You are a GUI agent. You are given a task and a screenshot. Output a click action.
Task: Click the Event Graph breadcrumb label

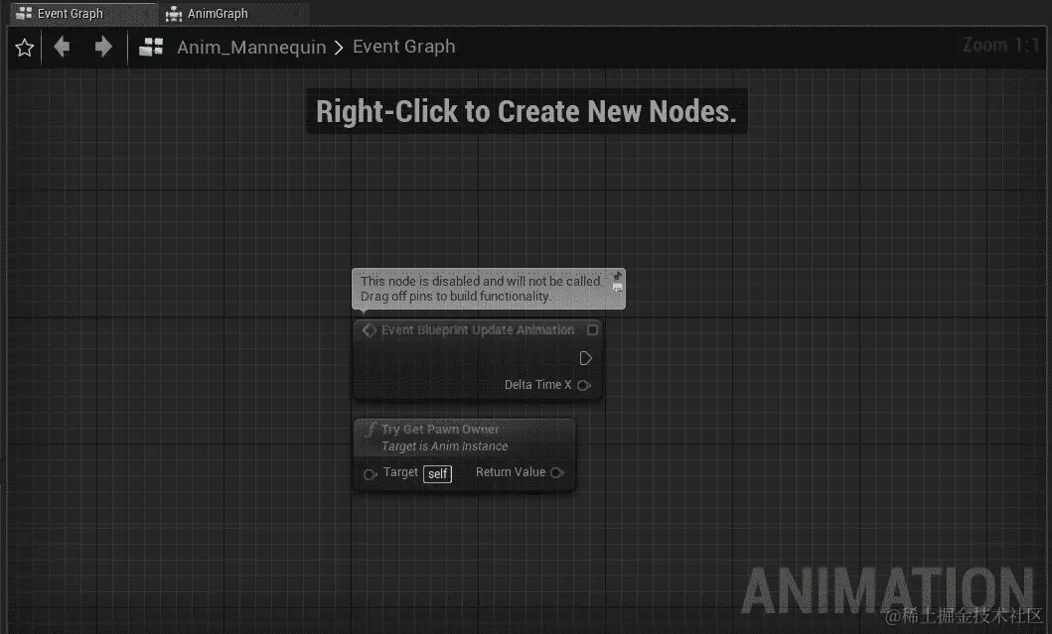(404, 47)
